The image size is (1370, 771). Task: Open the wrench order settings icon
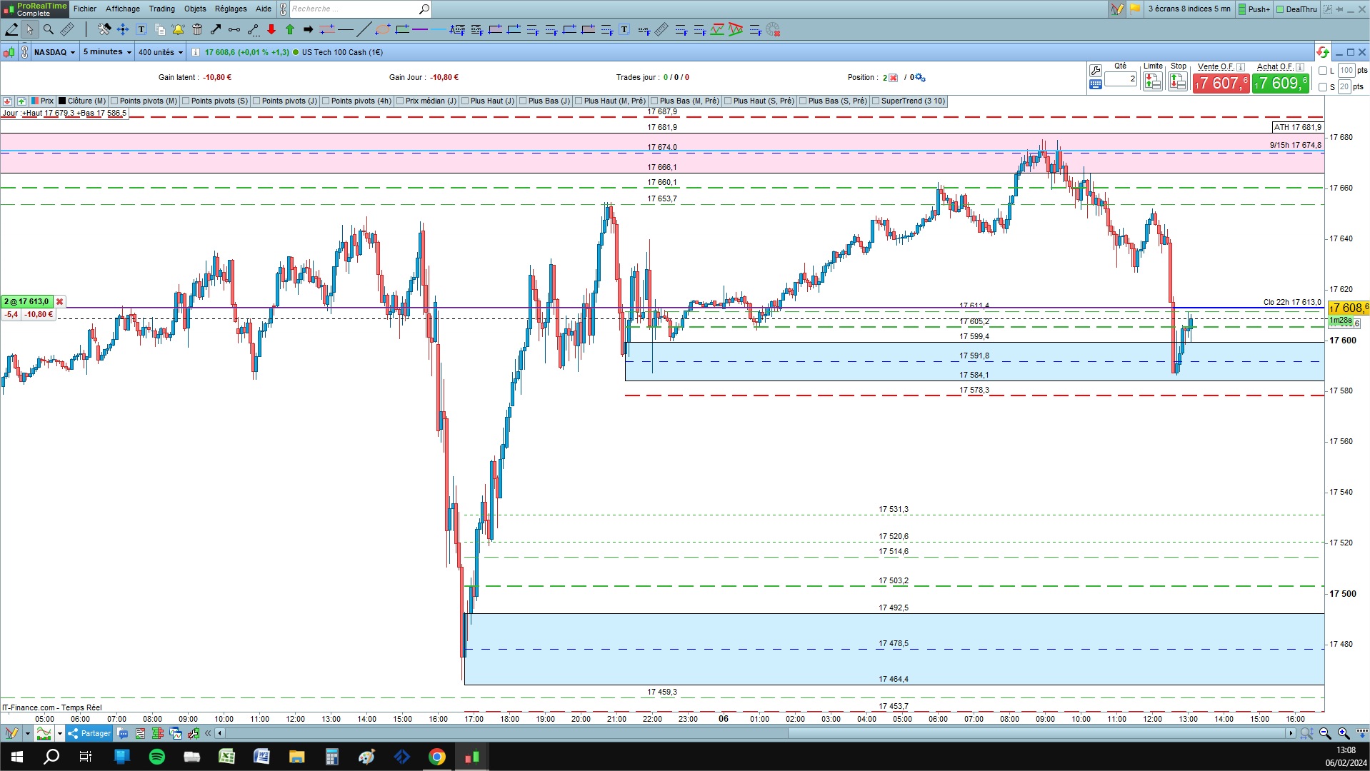pyautogui.click(x=1096, y=70)
